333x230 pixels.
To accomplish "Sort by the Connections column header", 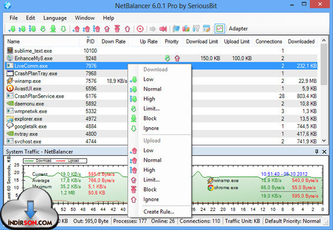I will pyautogui.click(x=269, y=41).
